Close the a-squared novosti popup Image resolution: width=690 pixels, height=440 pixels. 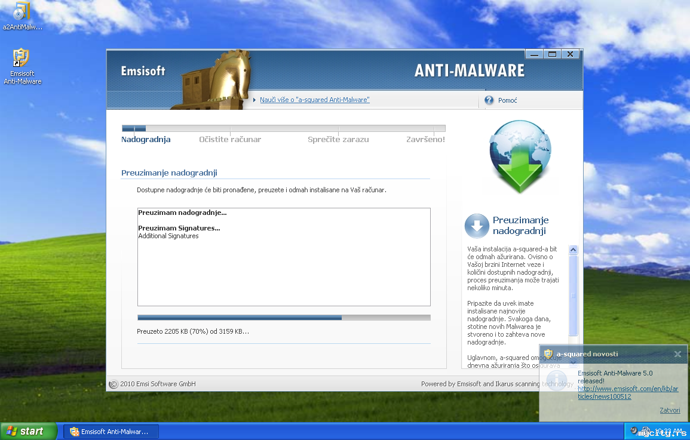point(677,354)
